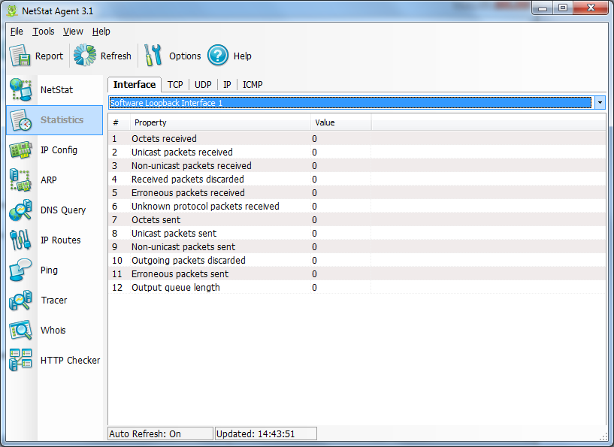
Task: Select the Octets sent row
Action: [357, 219]
